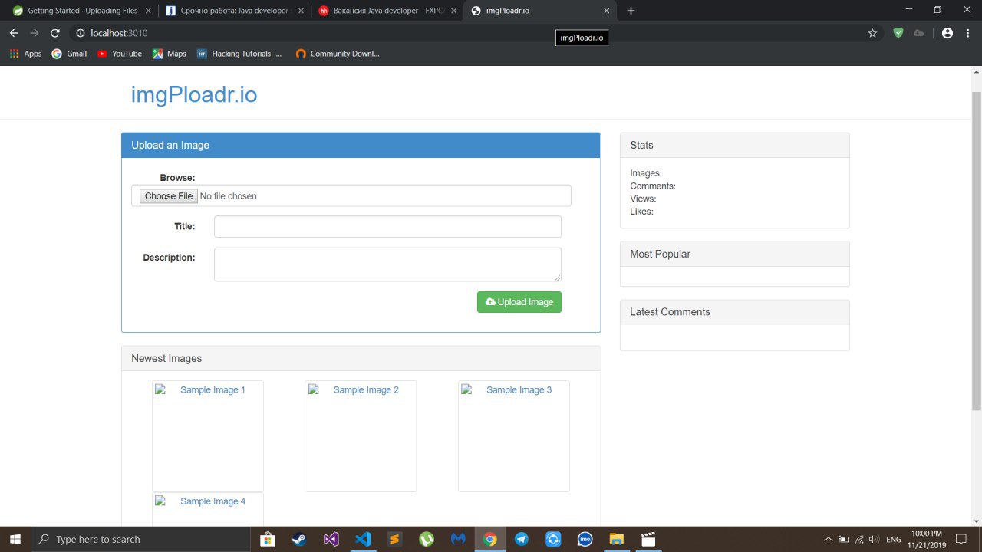Close the imgPloadr.io tab

pyautogui.click(x=607, y=11)
